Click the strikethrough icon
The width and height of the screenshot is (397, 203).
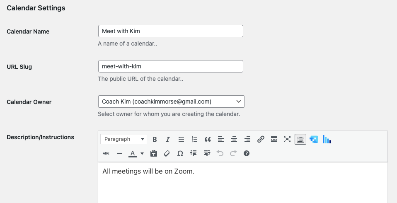click(x=106, y=153)
